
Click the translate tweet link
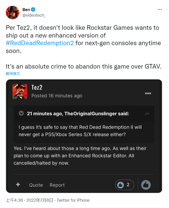13,74
